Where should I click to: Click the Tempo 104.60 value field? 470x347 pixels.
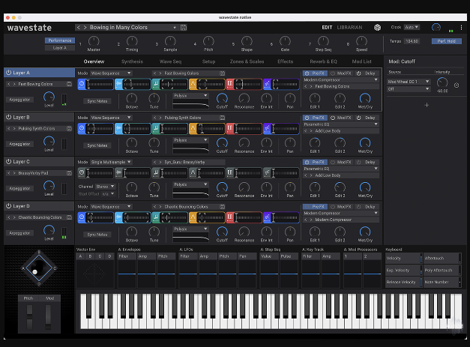412,41
